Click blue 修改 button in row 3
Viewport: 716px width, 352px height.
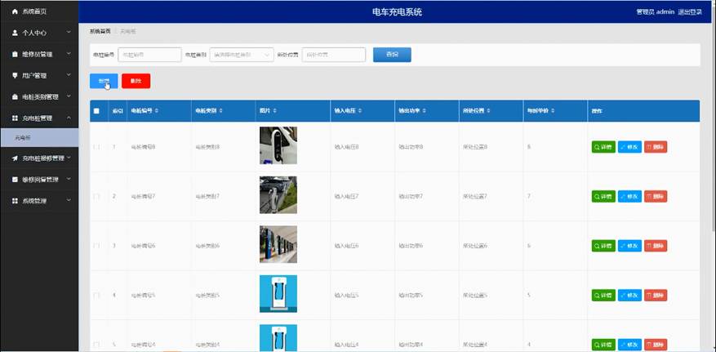tap(629, 246)
